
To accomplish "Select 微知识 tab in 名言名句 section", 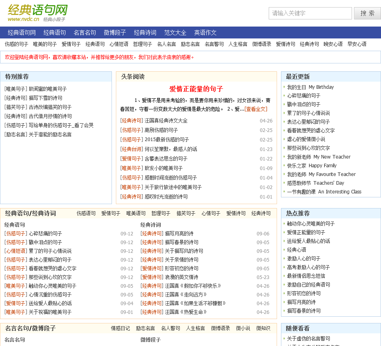I will pos(263,329).
